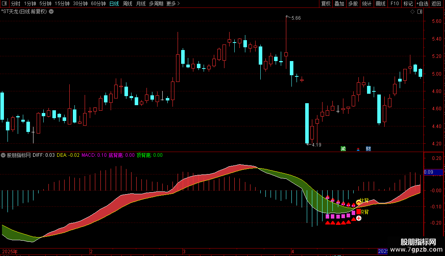Open 多周期 multi-period view
The image size is (445, 256).
click(x=156, y=4)
